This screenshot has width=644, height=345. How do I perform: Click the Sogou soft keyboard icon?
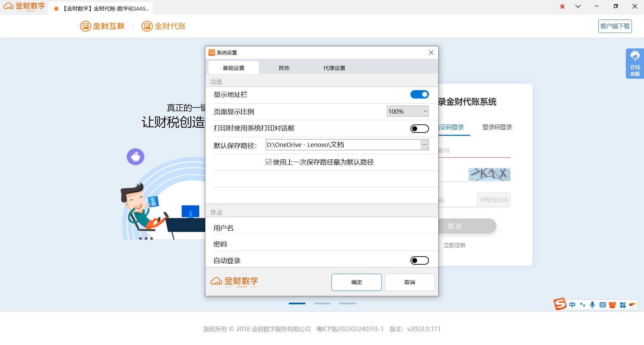602,305
